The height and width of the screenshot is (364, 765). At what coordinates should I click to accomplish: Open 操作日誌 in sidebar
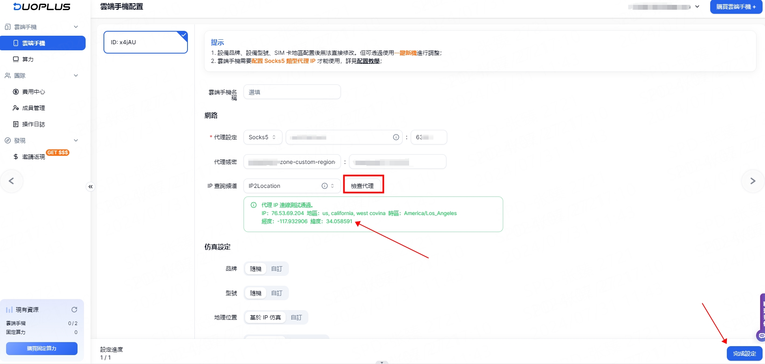pyautogui.click(x=33, y=124)
